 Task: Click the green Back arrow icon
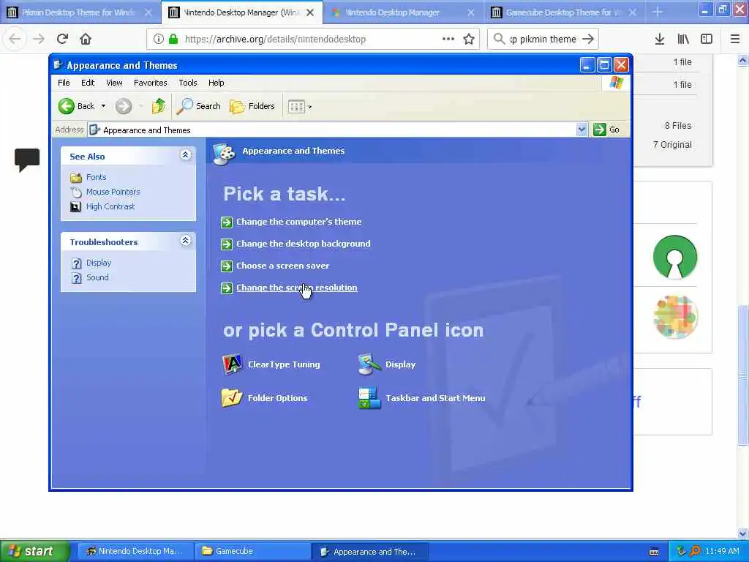point(67,106)
